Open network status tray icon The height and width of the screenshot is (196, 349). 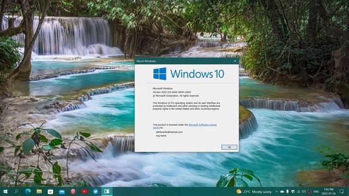click(298, 192)
